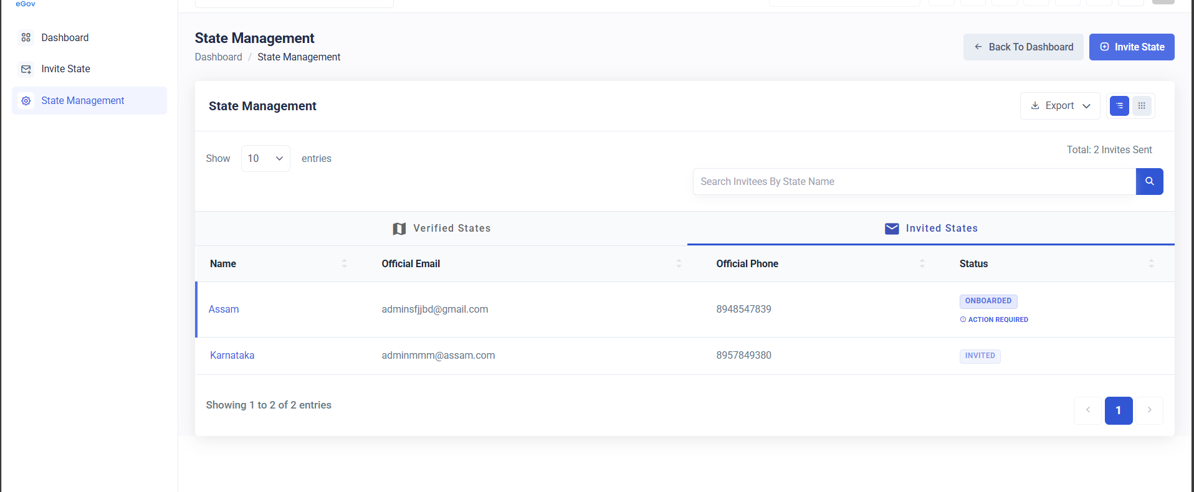Screen dimensions: 1194x492
Task: Open the show entries count dropdown
Action: 265,158
